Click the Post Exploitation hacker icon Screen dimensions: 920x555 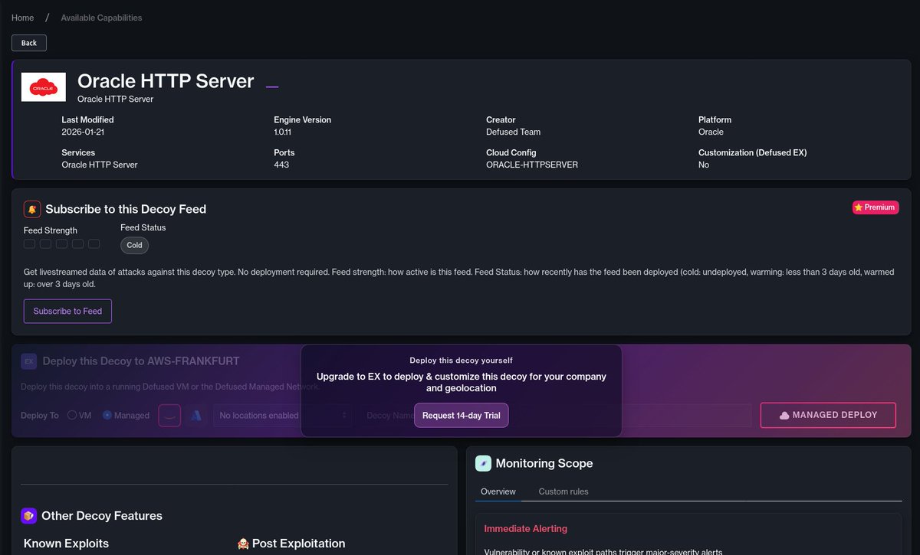pyautogui.click(x=243, y=544)
